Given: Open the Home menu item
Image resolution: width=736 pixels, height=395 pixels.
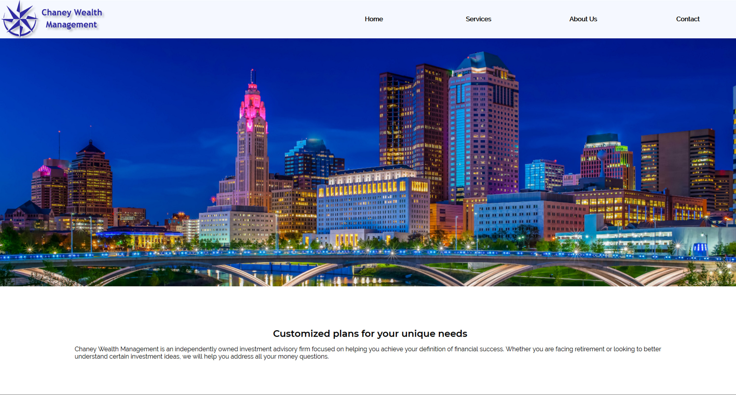Looking at the screenshot, I should coord(373,19).
